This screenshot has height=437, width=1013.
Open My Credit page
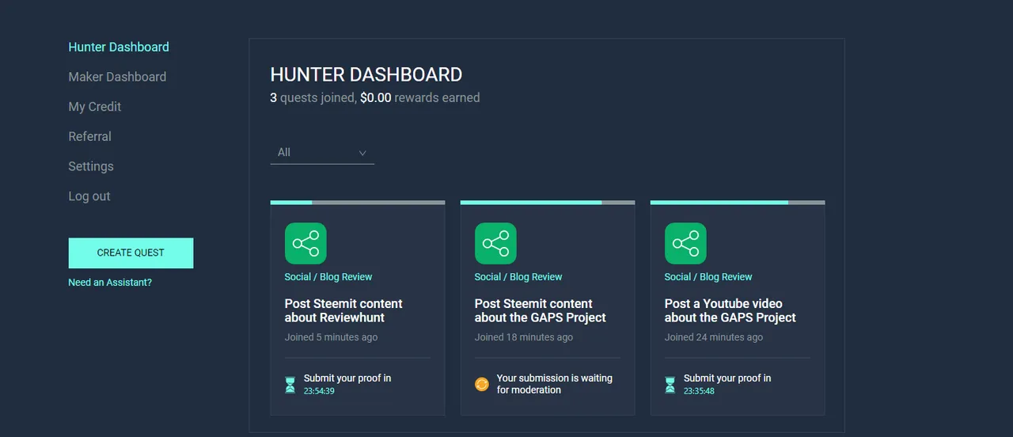[x=95, y=107]
